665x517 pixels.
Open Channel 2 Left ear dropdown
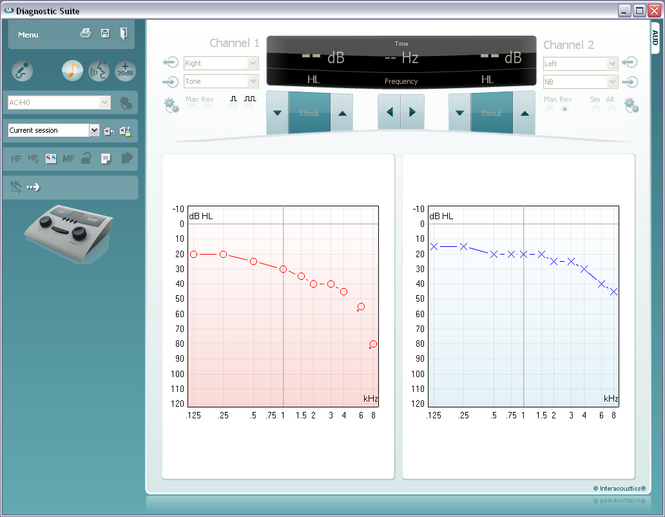tap(581, 64)
